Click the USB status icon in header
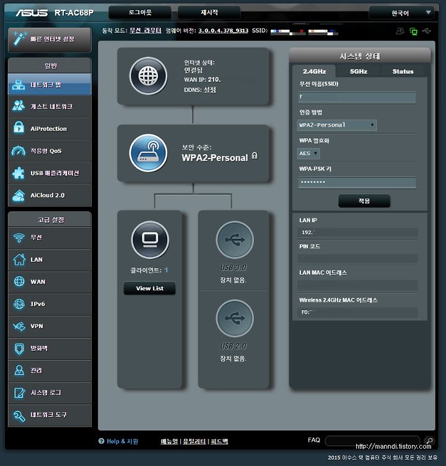Image resolution: width=446 pixels, height=466 pixels. [x=427, y=30]
